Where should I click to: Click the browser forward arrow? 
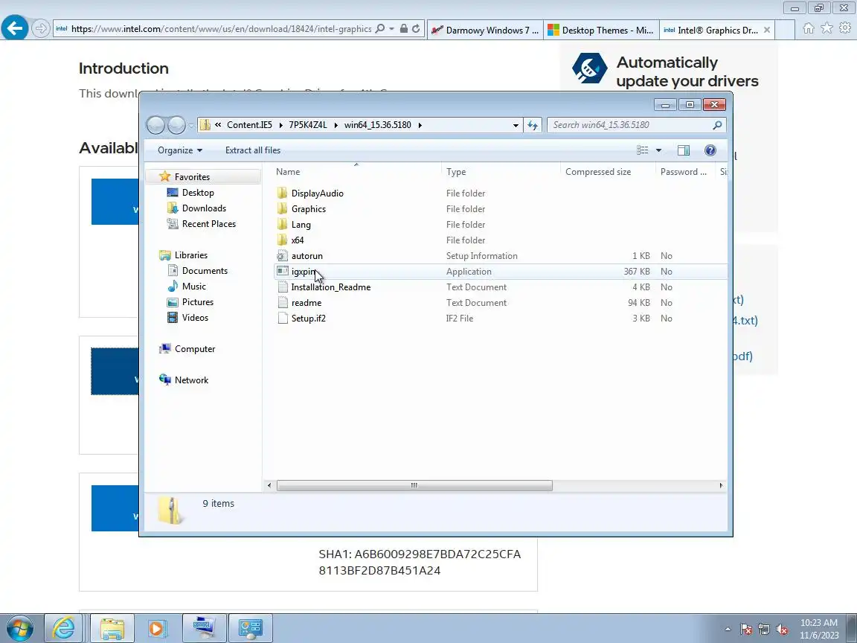coord(40,28)
